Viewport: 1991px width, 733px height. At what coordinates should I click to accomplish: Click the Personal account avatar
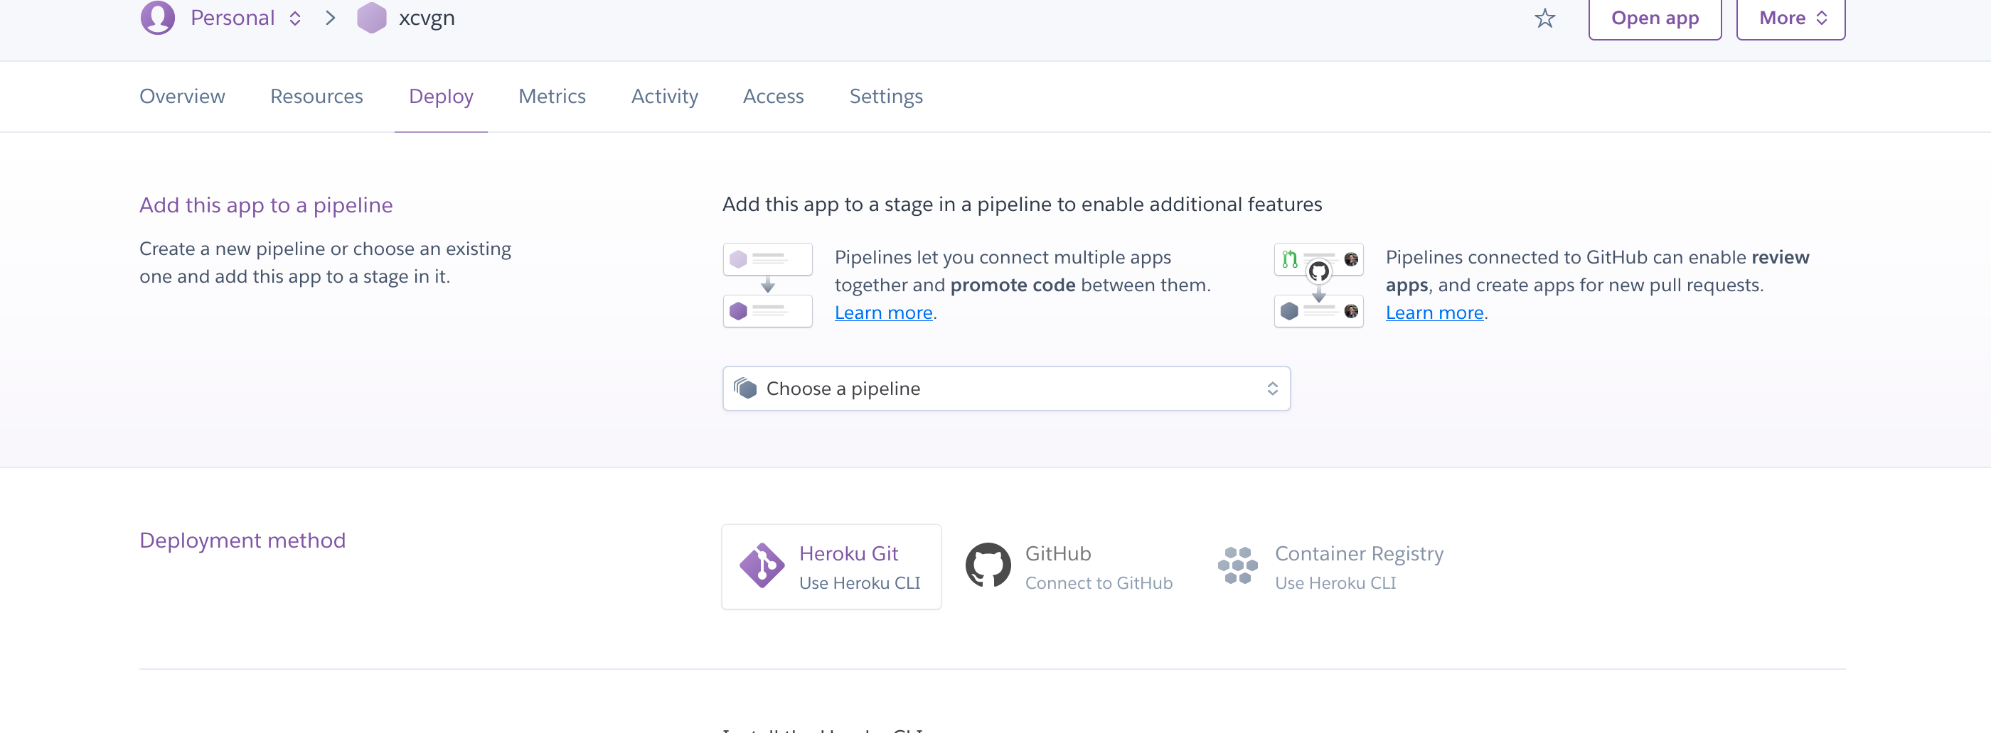pos(159,17)
